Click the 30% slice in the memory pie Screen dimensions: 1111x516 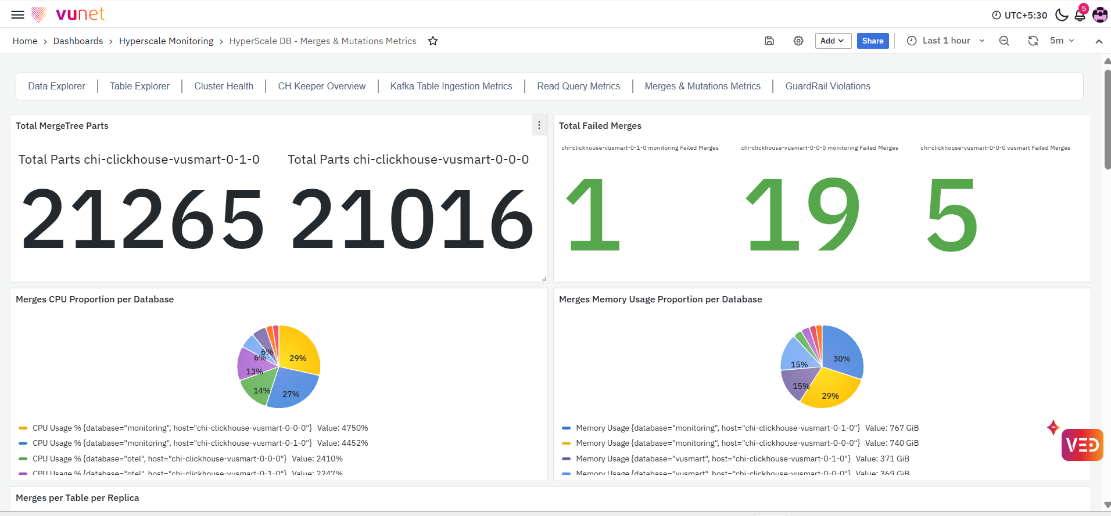tap(843, 352)
